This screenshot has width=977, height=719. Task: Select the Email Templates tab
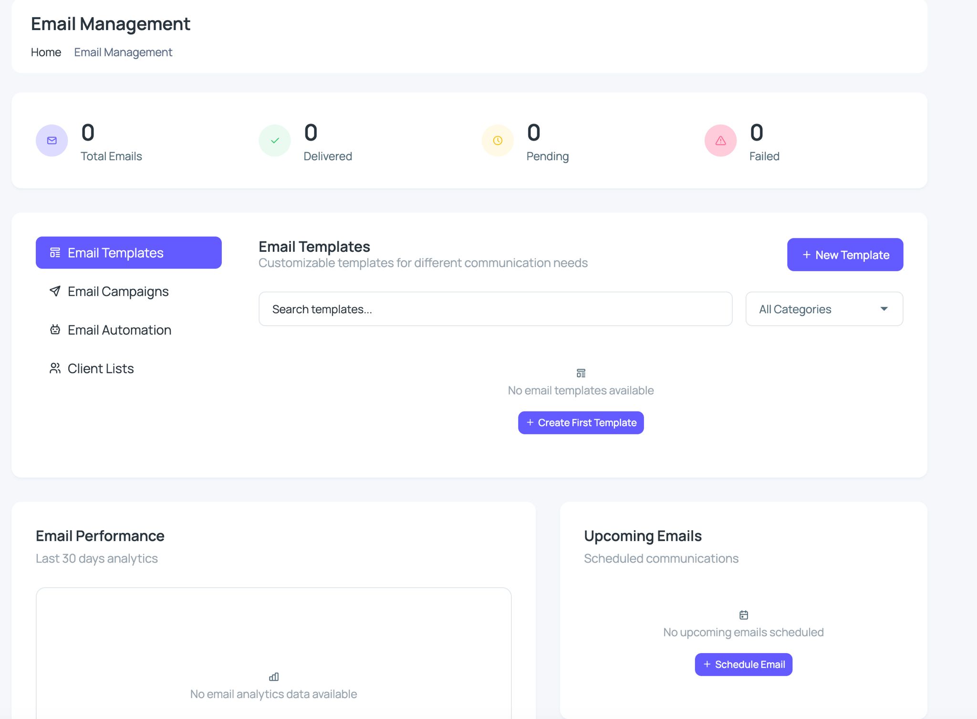[x=128, y=253]
